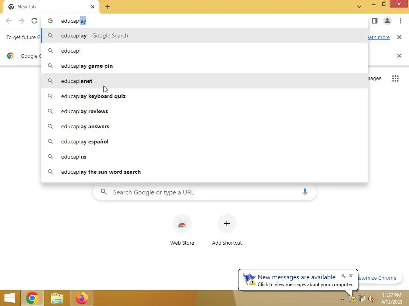The width and height of the screenshot is (409, 306).
Task: Select the 'educaplanet' suggestion
Action: 204,81
